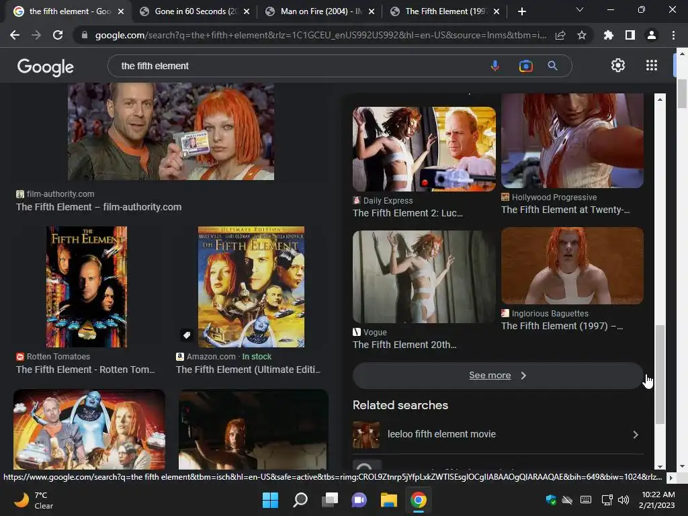The width and height of the screenshot is (688, 516).
Task: Click the Google logo
Action: pyautogui.click(x=46, y=67)
